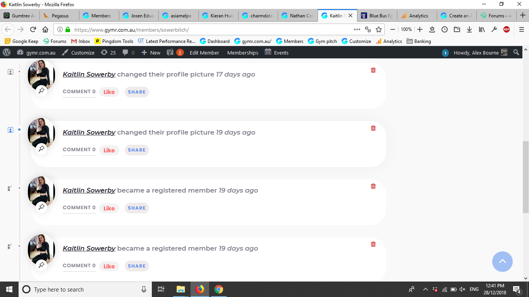529x297 pixels.
Task: Reset zoom level showing 100%
Action: point(406,29)
